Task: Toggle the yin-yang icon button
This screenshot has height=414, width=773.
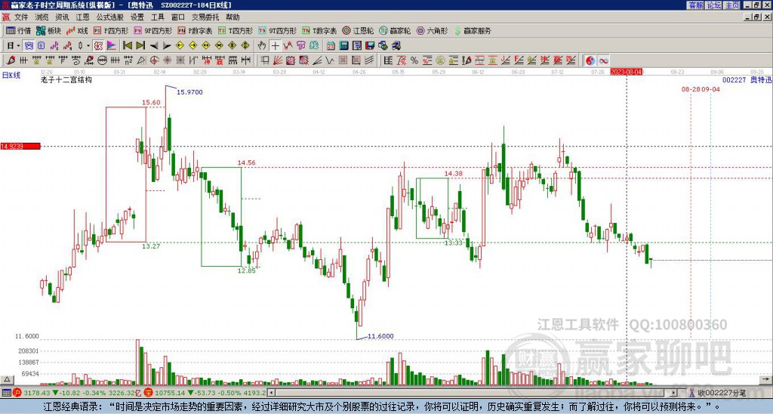Action: (590, 60)
